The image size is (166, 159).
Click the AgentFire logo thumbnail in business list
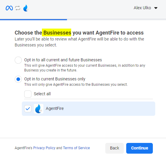[39, 109]
